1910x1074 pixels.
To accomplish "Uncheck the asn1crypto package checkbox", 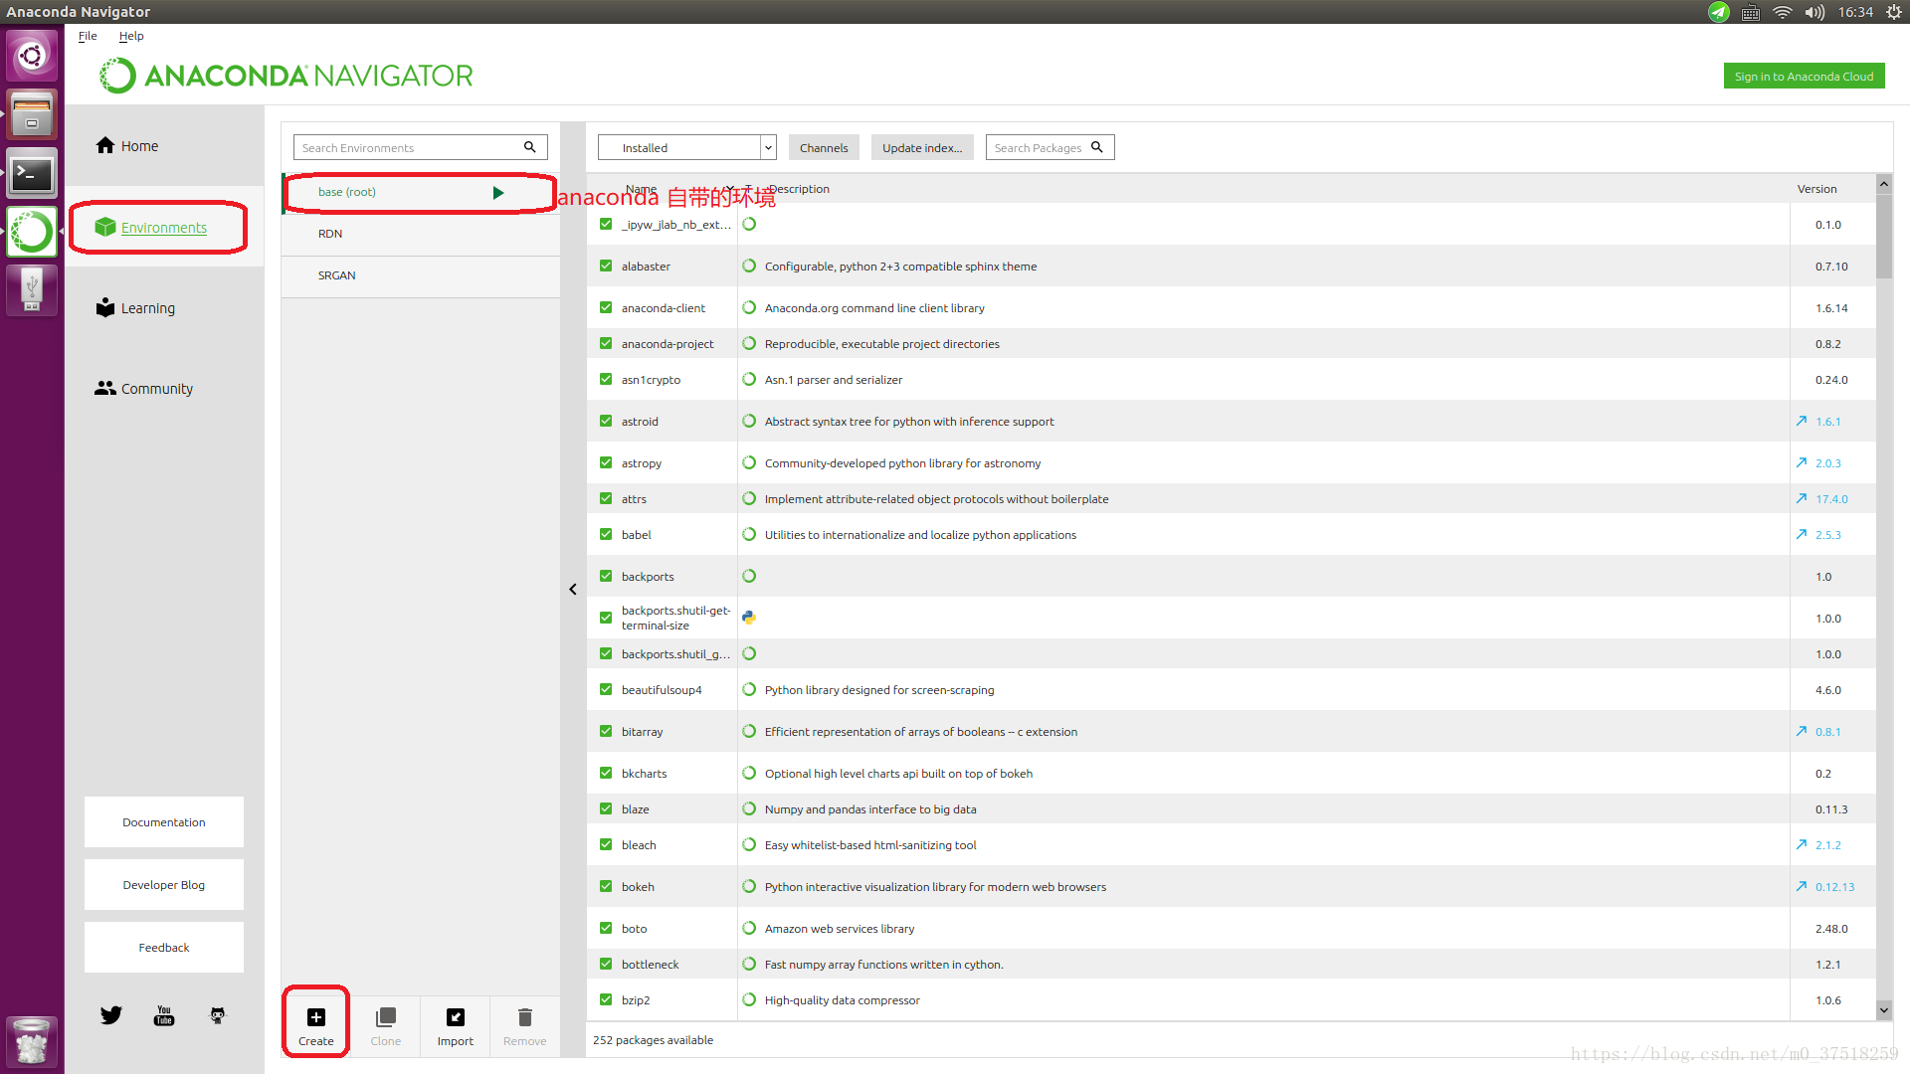I will tap(606, 380).
